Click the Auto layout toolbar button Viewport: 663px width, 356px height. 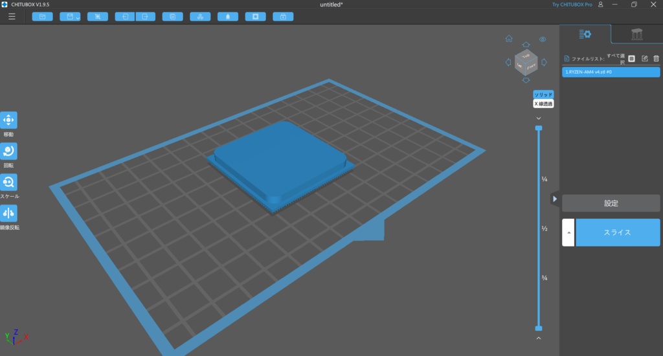pyautogui.click(x=201, y=16)
